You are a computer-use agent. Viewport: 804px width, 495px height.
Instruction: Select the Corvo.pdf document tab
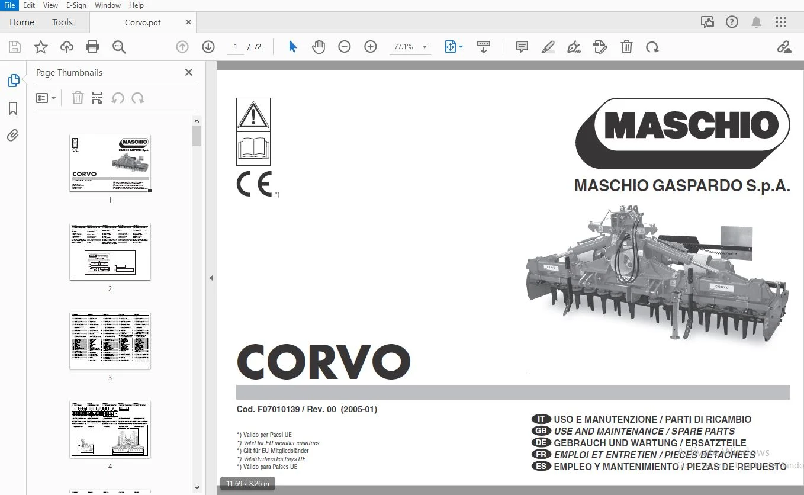point(143,22)
